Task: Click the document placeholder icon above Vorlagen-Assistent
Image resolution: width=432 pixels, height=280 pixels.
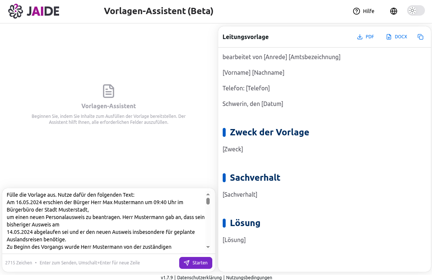Action: point(108,90)
